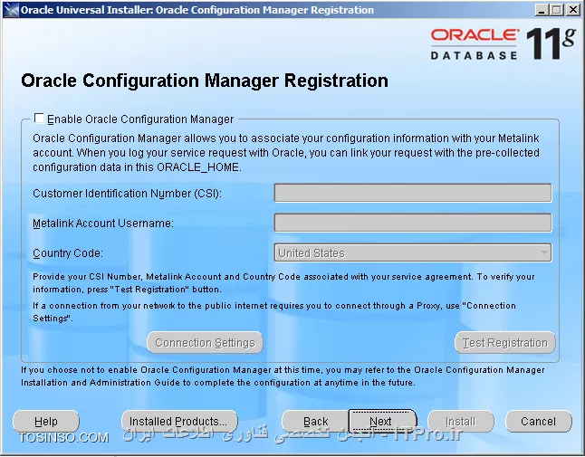Enable the Oracle Configuration Manager checkbox
Viewport: 585px width, 457px height.
[x=39, y=119]
